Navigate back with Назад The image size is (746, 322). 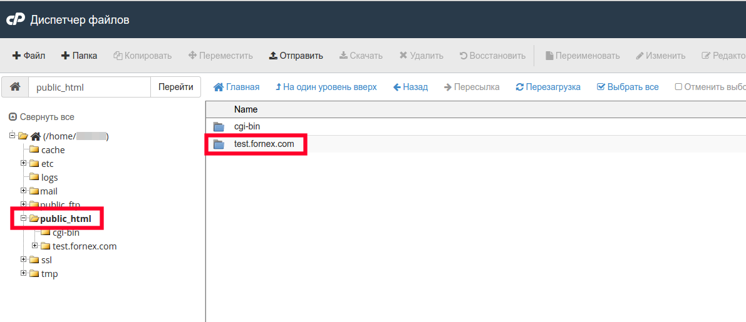pyautogui.click(x=410, y=87)
